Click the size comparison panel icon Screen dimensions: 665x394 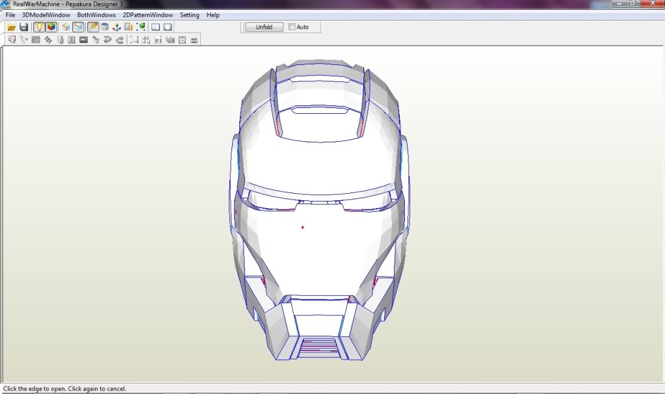click(129, 27)
